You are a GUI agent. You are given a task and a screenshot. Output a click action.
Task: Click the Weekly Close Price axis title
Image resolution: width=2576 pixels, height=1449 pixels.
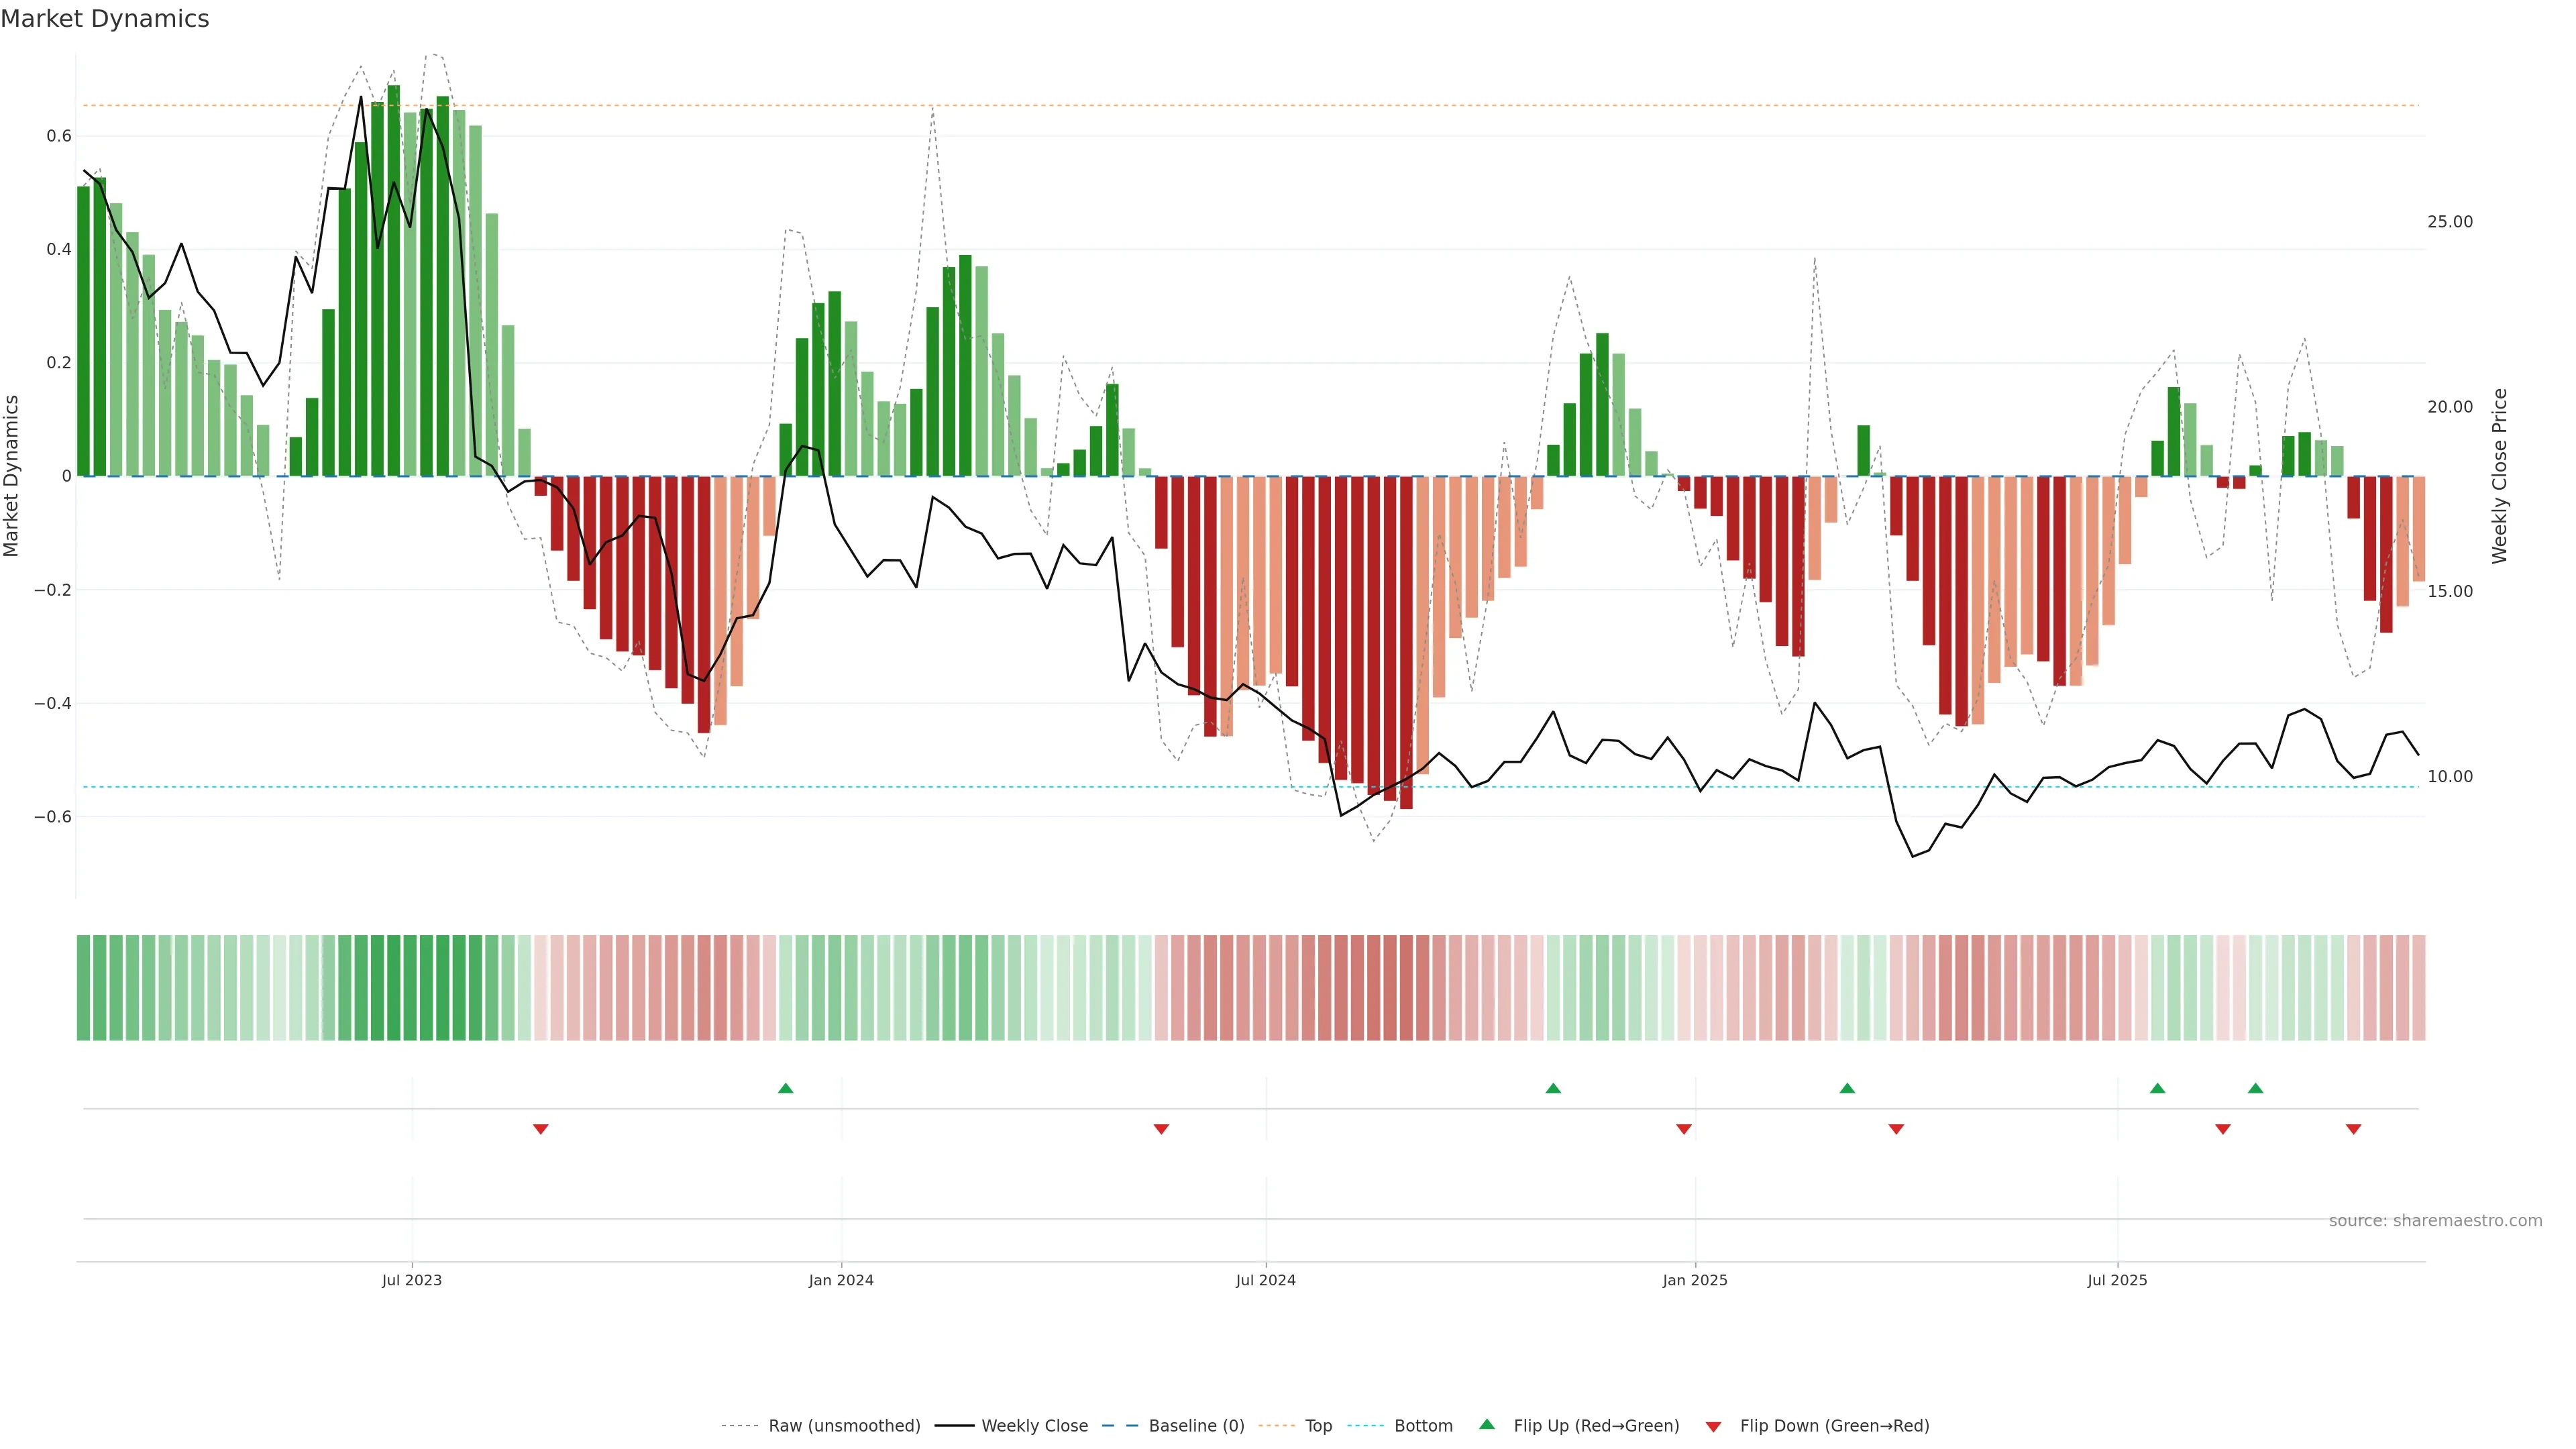click(x=2499, y=476)
